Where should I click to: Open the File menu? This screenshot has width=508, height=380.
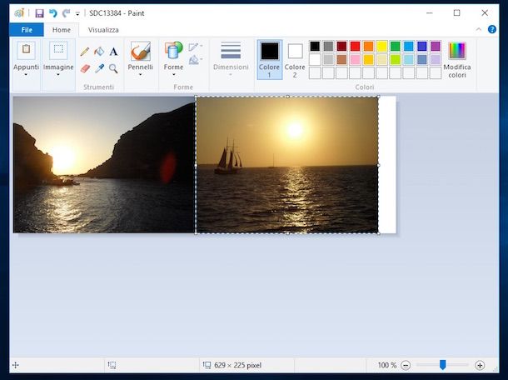point(27,30)
